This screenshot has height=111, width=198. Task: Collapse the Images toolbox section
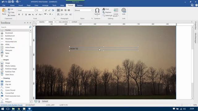[2, 60]
